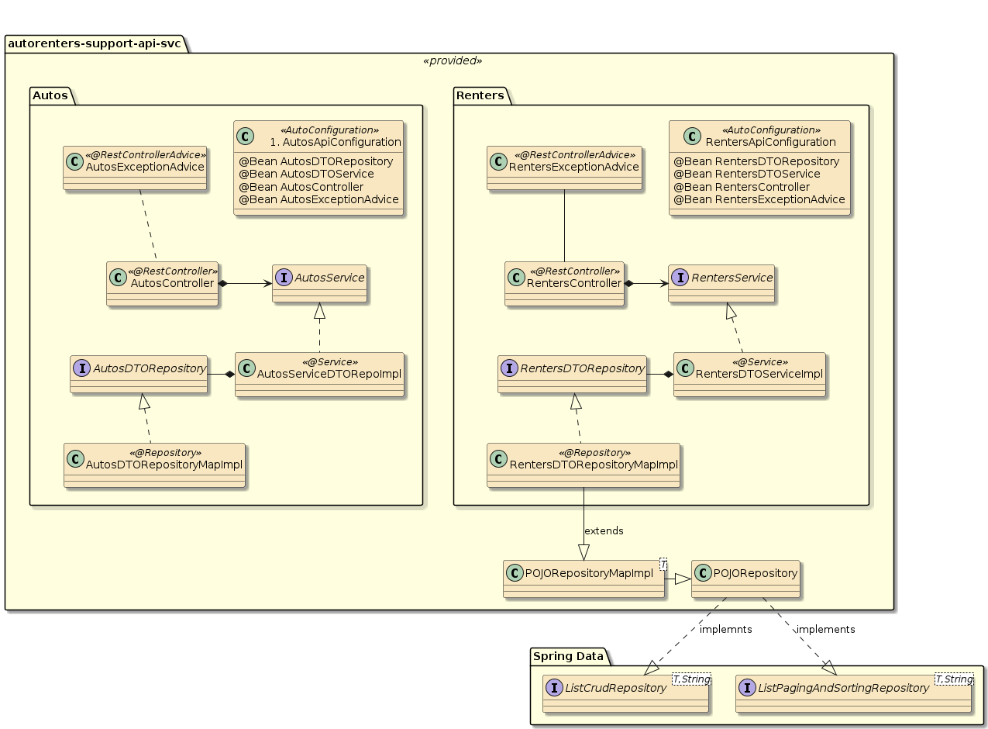The width and height of the screenshot is (988, 729).
Task: Click the RentersDTORepositoryMapImpl class name
Action: 594,464
